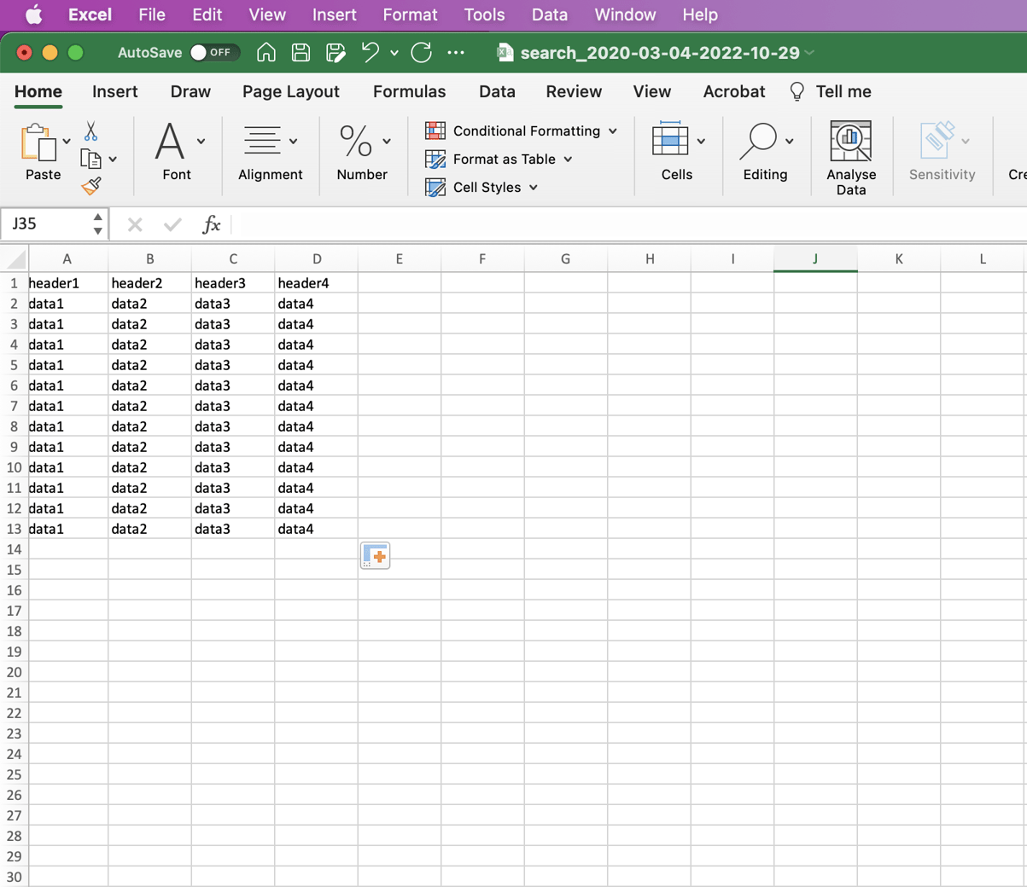1027x887 pixels.
Task: Click the Paste Options icon near cell E14
Action: tap(374, 554)
